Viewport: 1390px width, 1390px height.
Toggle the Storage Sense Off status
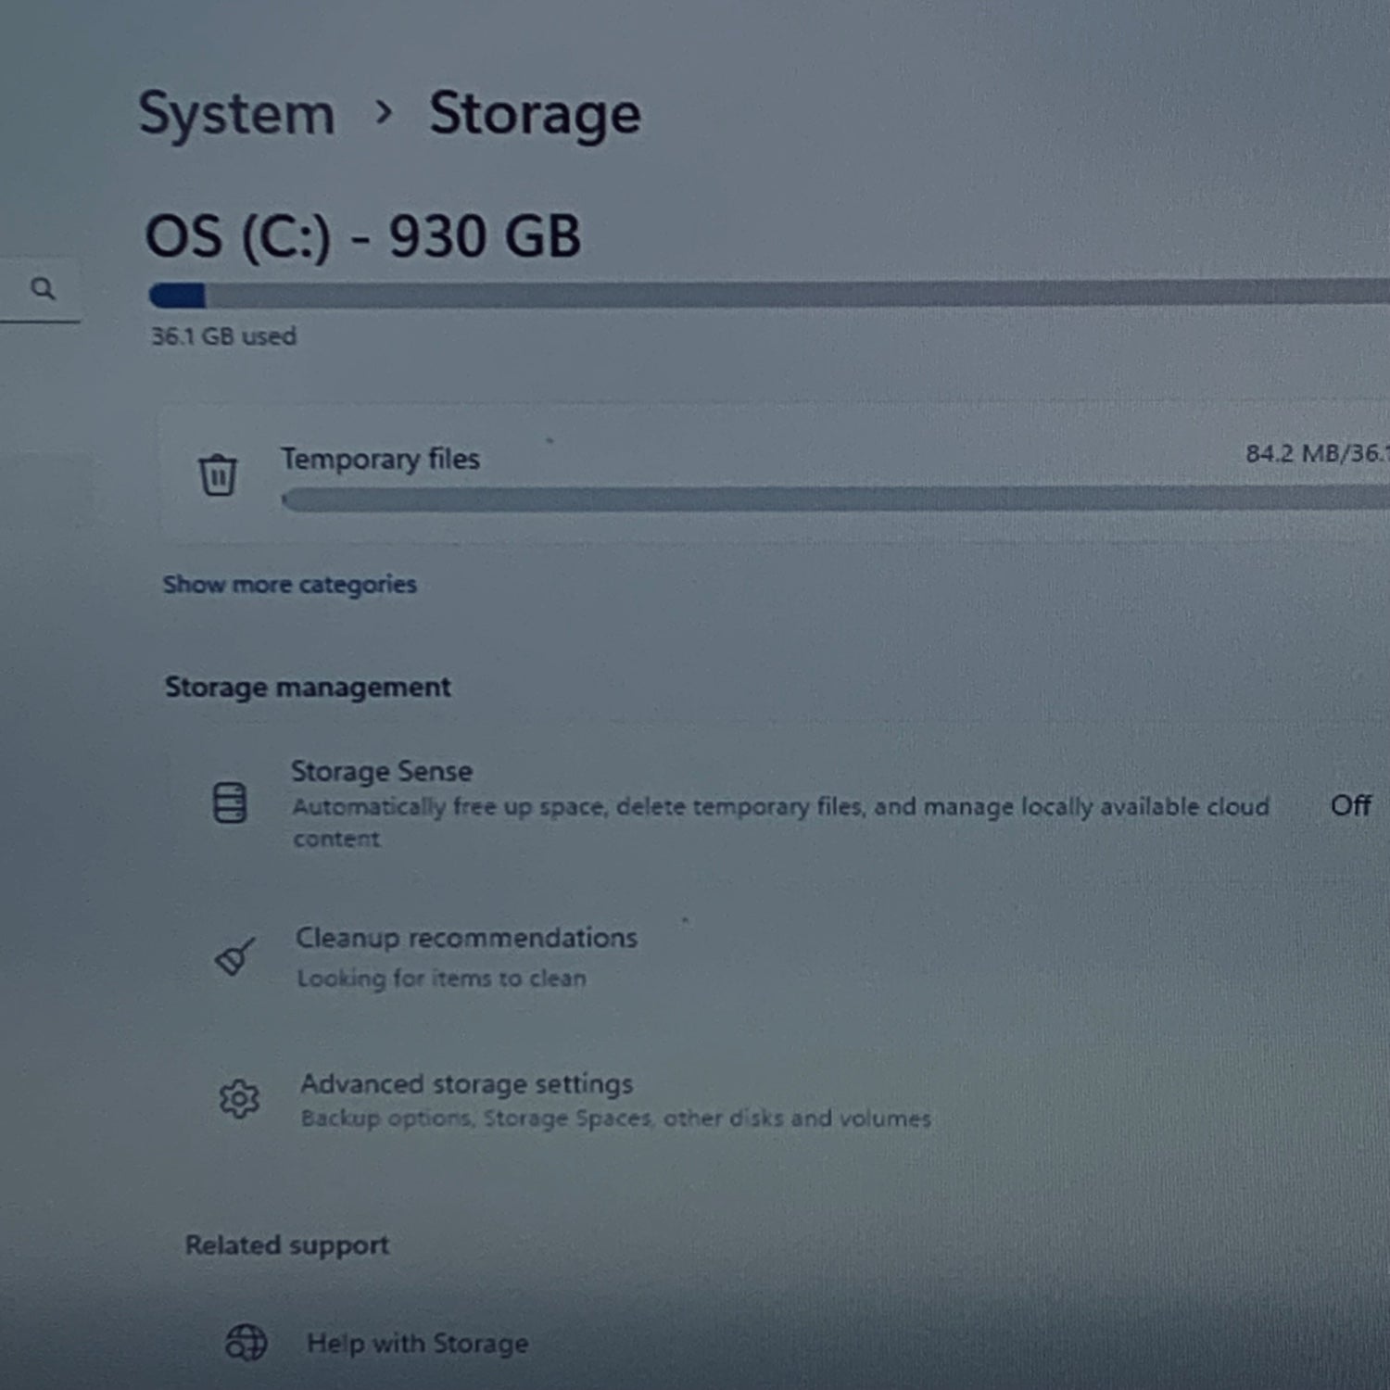tap(1350, 805)
